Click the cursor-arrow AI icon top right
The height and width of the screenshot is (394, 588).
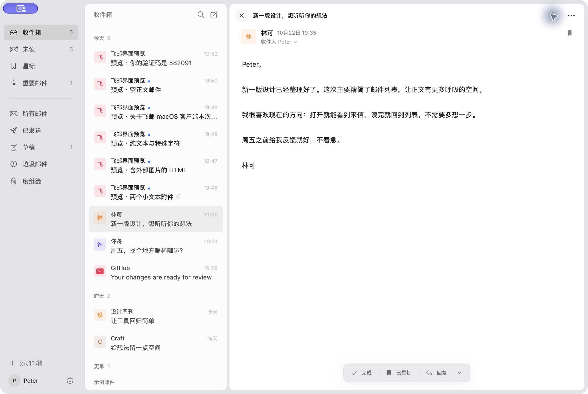(553, 16)
